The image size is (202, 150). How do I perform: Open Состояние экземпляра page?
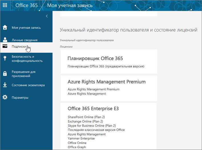point(28,85)
